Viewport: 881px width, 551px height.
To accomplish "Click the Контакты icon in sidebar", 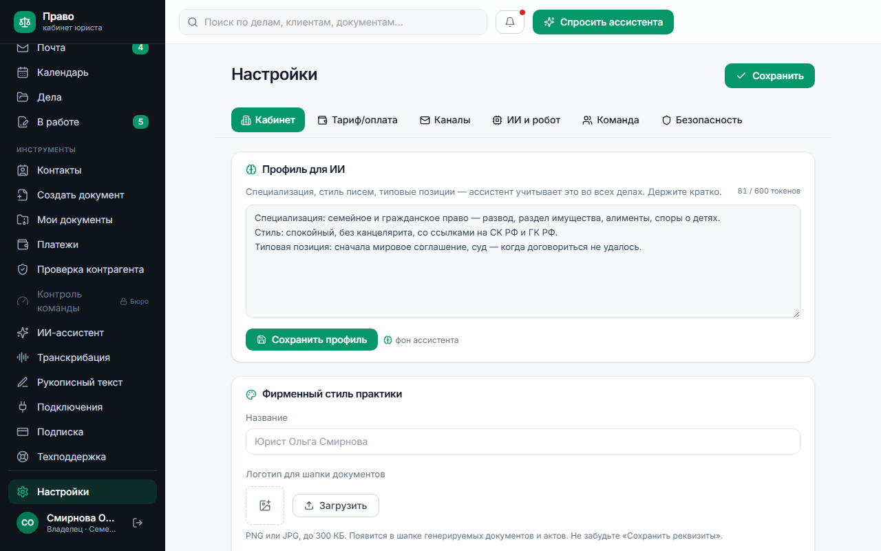I will pos(23,170).
